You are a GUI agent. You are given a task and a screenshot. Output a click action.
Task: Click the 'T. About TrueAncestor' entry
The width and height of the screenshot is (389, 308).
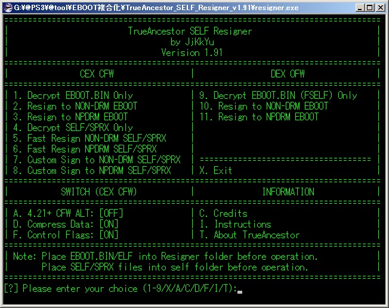(x=249, y=235)
